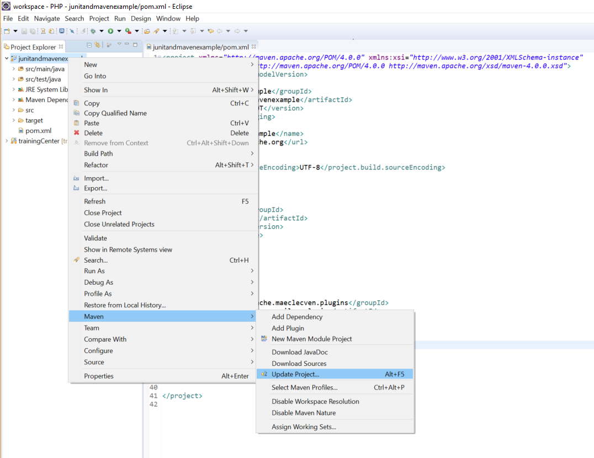The image size is (594, 458).
Task: Click the Run external tools icon
Action: pyautogui.click(x=128, y=31)
